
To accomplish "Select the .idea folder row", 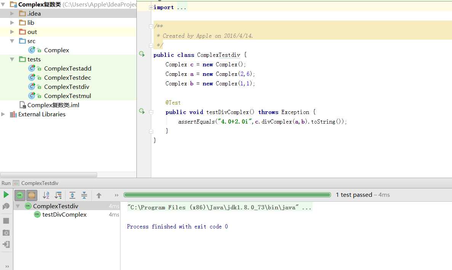I will [68, 14].
